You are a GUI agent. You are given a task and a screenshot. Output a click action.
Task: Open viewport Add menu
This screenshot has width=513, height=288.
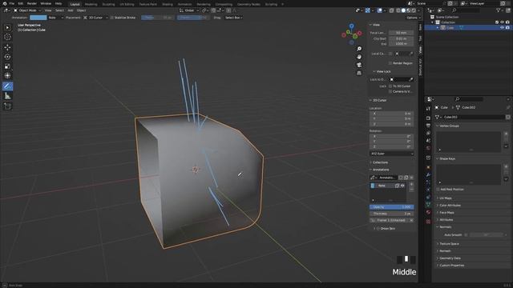click(71, 10)
